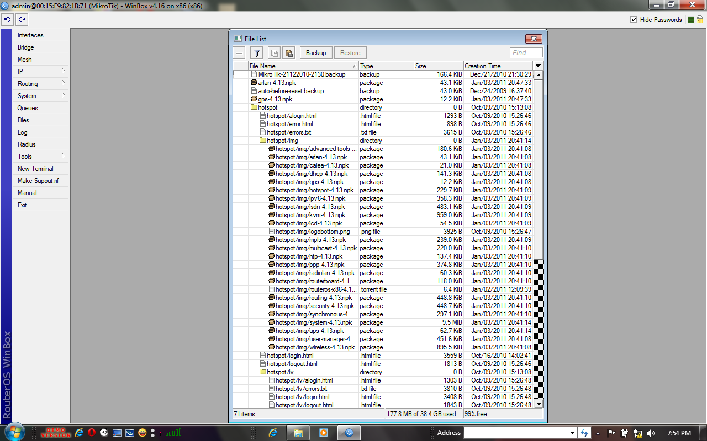This screenshot has height=441, width=707.
Task: Click the Remove (minus) button in File List
Action: [x=239, y=53]
